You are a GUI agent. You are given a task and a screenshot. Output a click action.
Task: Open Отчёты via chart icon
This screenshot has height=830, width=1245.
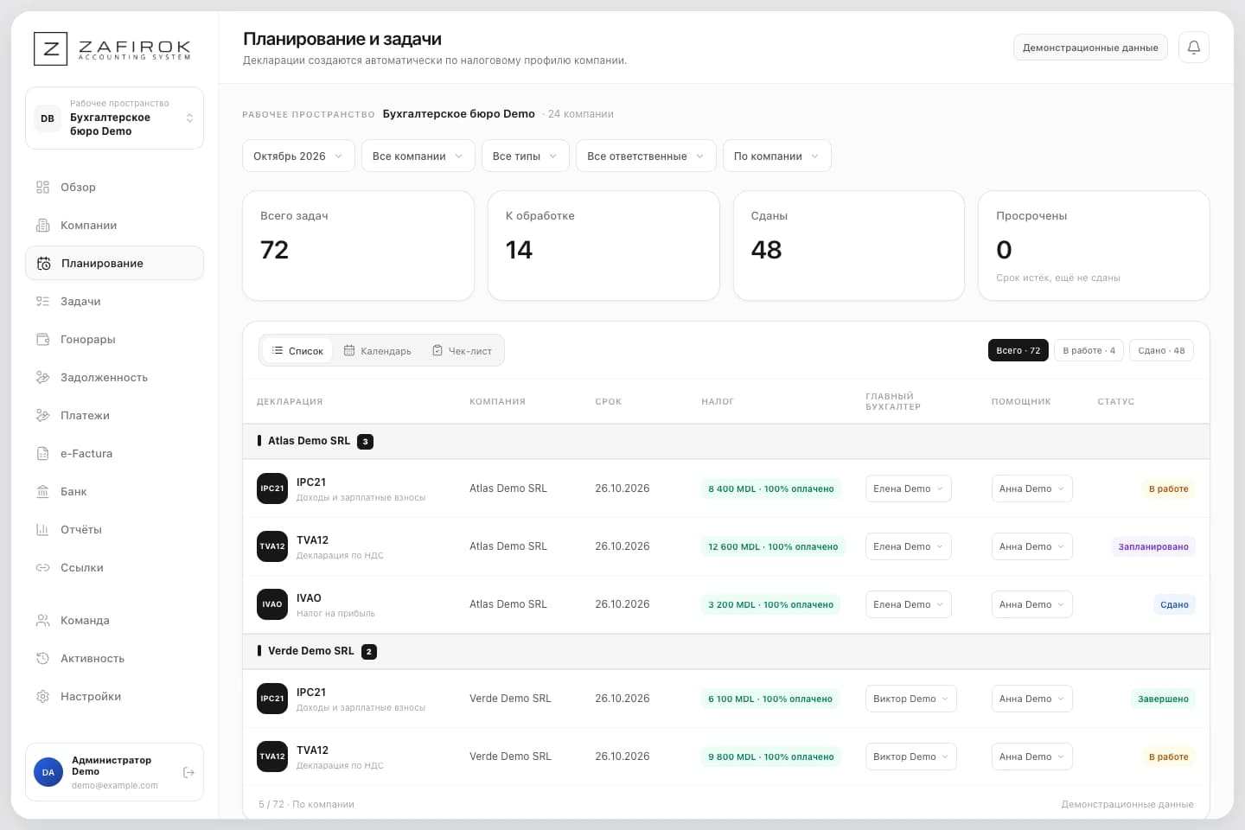click(42, 529)
